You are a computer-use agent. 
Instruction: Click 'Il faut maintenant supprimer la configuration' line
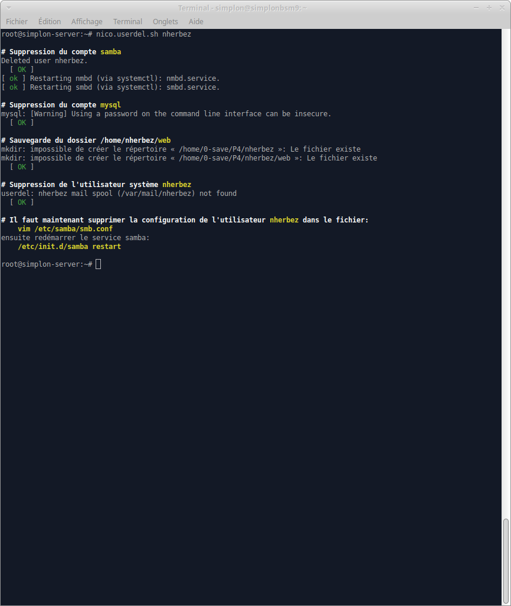(x=185, y=220)
